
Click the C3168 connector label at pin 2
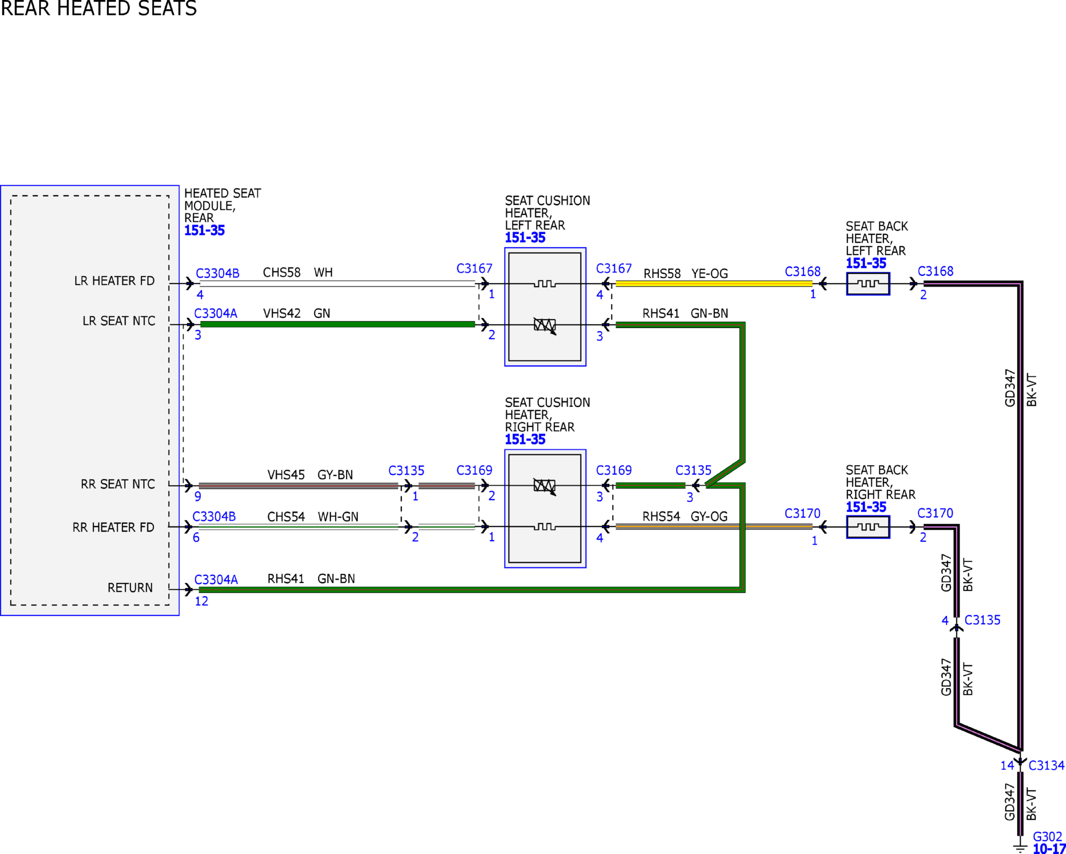pyautogui.click(x=935, y=271)
